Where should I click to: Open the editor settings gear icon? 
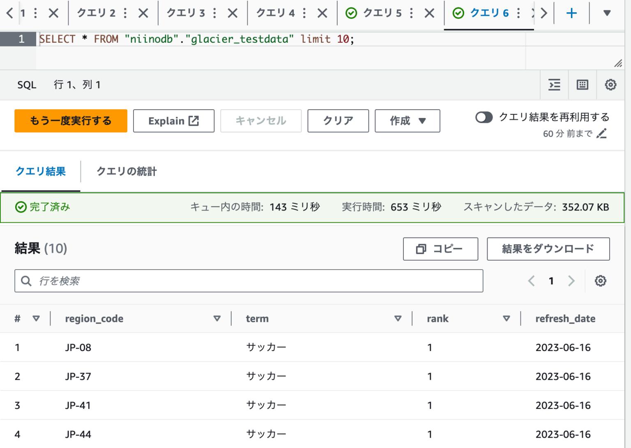click(611, 85)
